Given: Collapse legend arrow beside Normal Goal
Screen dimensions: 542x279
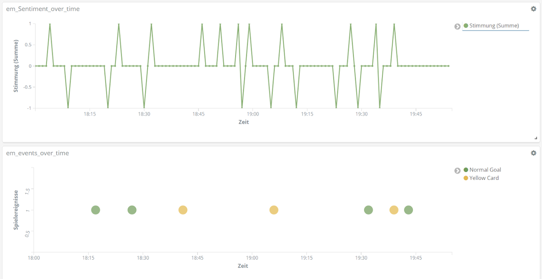Looking at the screenshot, I should [457, 170].
